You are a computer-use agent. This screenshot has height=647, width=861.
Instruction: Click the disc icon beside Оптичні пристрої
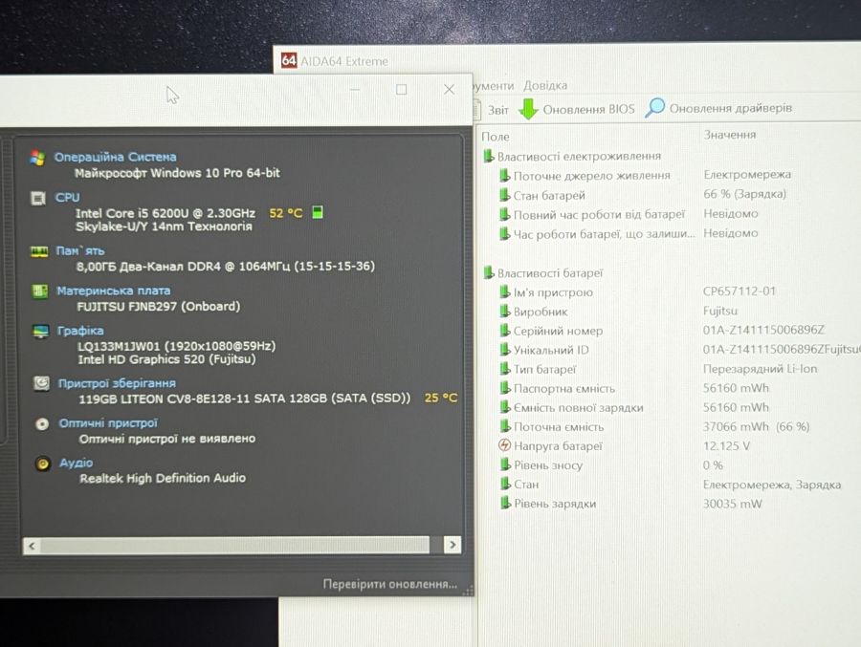42,423
